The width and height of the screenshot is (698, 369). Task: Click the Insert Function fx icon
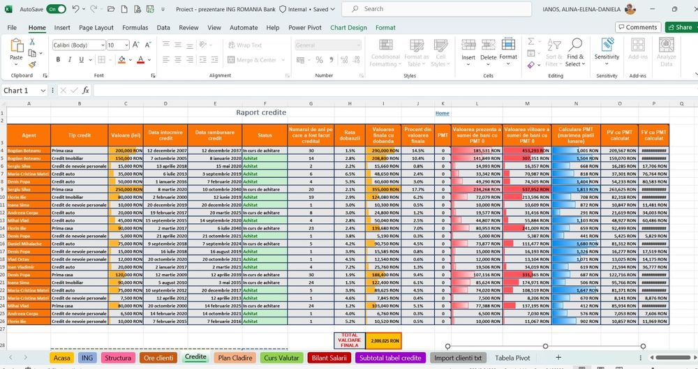point(85,91)
